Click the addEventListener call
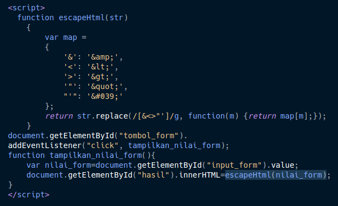The image size is (338, 206). 45,145
